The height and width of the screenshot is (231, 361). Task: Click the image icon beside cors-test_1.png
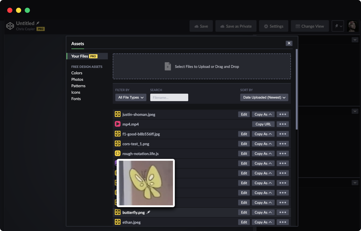pos(118,144)
